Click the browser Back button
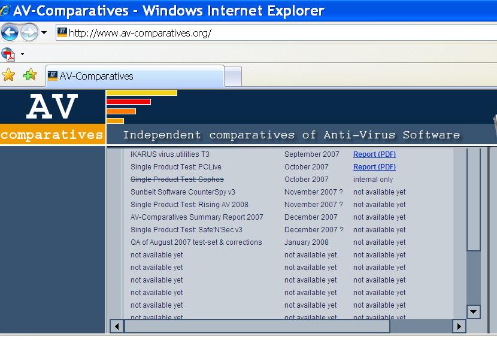 point(10,32)
